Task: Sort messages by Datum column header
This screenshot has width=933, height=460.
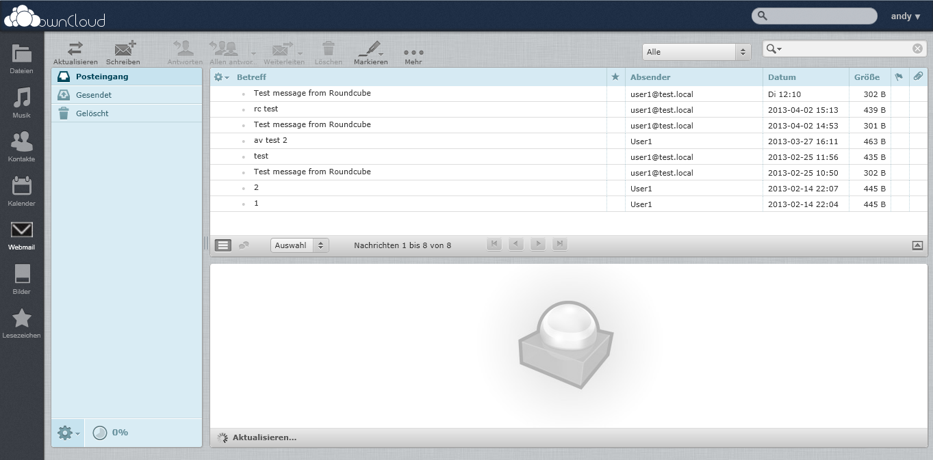Action: pos(782,77)
